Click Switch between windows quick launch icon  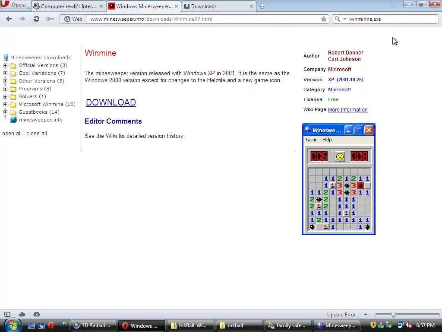coord(41,326)
